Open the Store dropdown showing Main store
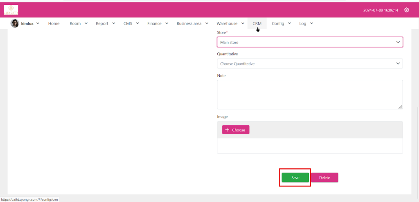The image size is (419, 202). point(309,42)
